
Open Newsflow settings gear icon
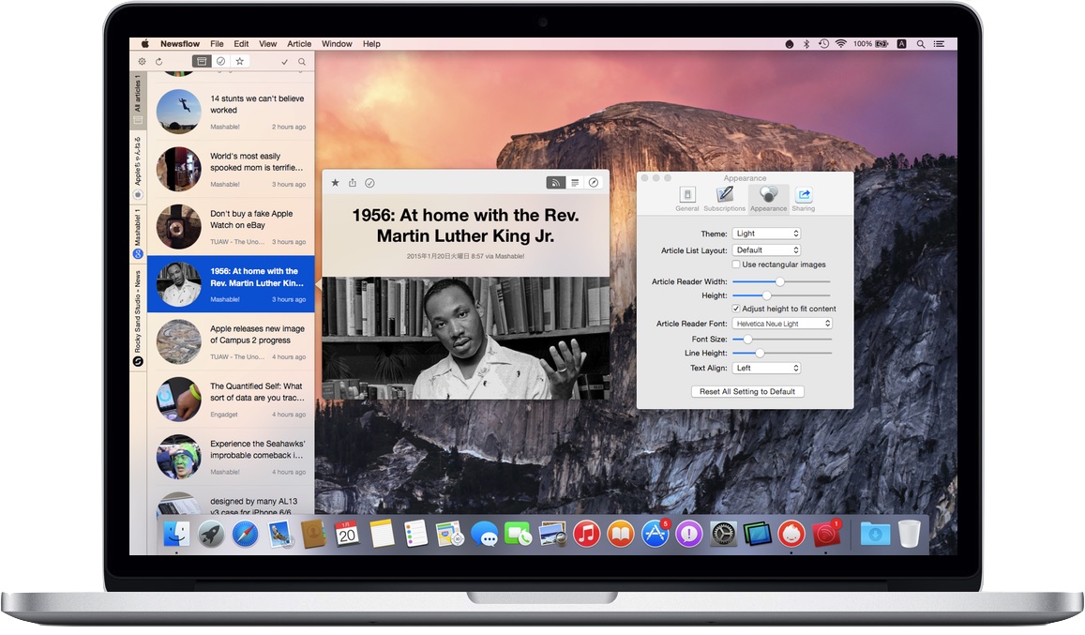coord(142,62)
